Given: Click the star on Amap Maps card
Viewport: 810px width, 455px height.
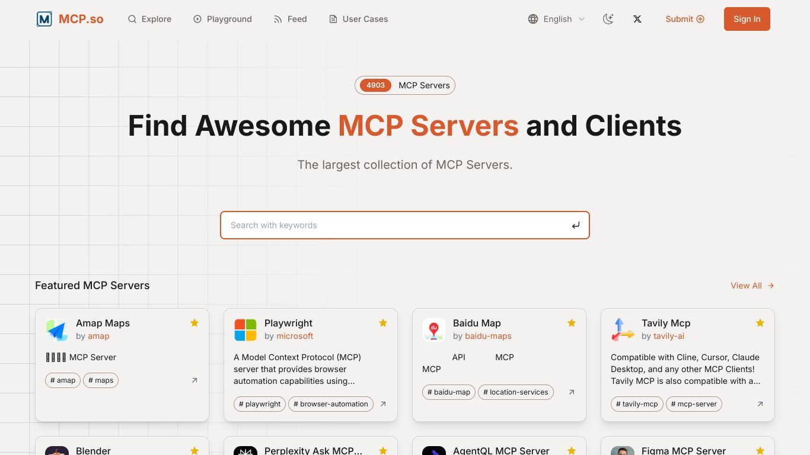Looking at the screenshot, I should tap(194, 323).
